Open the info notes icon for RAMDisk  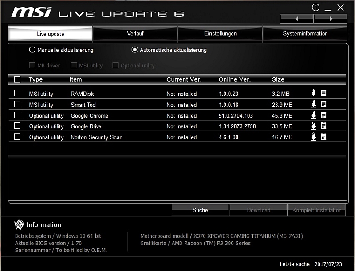pyautogui.click(x=323, y=93)
